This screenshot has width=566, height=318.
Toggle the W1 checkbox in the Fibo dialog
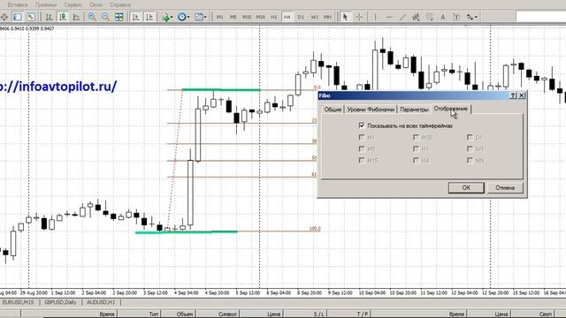(470, 149)
